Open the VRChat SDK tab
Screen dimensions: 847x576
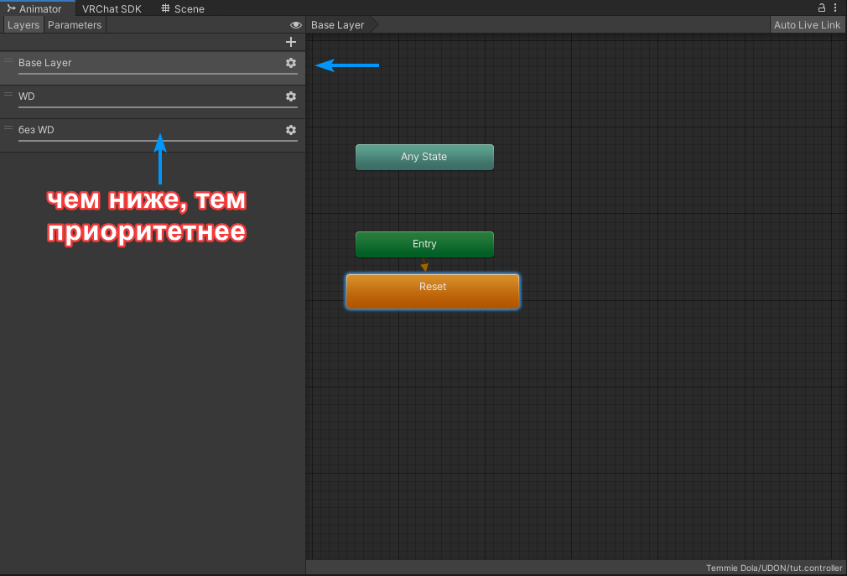[112, 8]
